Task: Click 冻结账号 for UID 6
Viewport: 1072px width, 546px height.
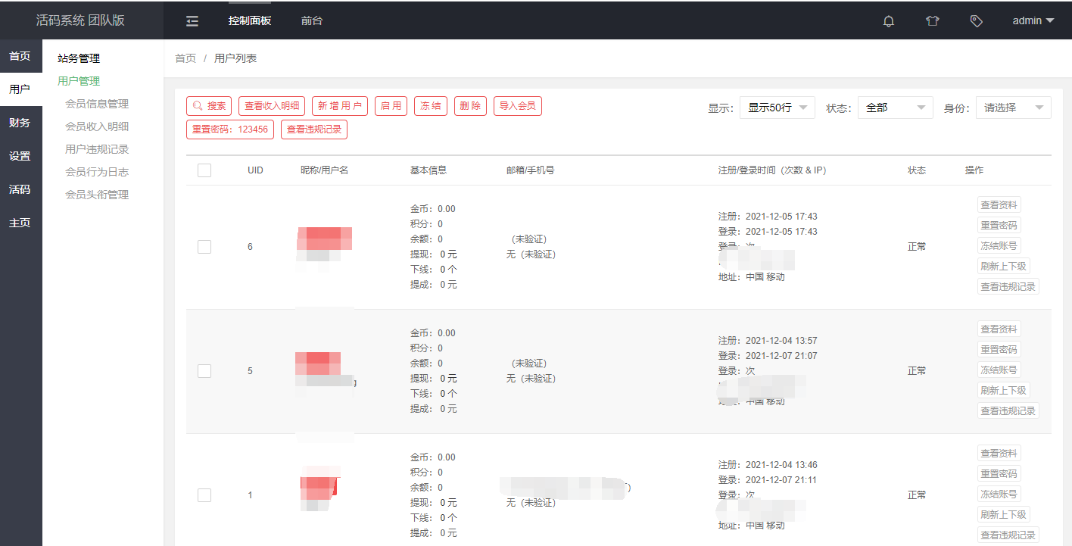Action: pos(999,245)
